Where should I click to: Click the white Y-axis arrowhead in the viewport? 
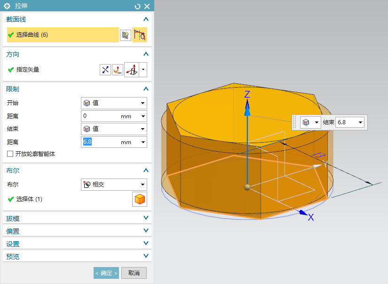coord(317,166)
